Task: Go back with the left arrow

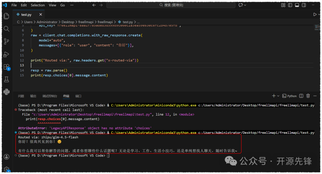Action: point(94,5)
